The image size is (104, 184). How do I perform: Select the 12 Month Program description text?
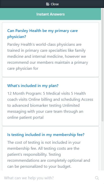point(50,105)
